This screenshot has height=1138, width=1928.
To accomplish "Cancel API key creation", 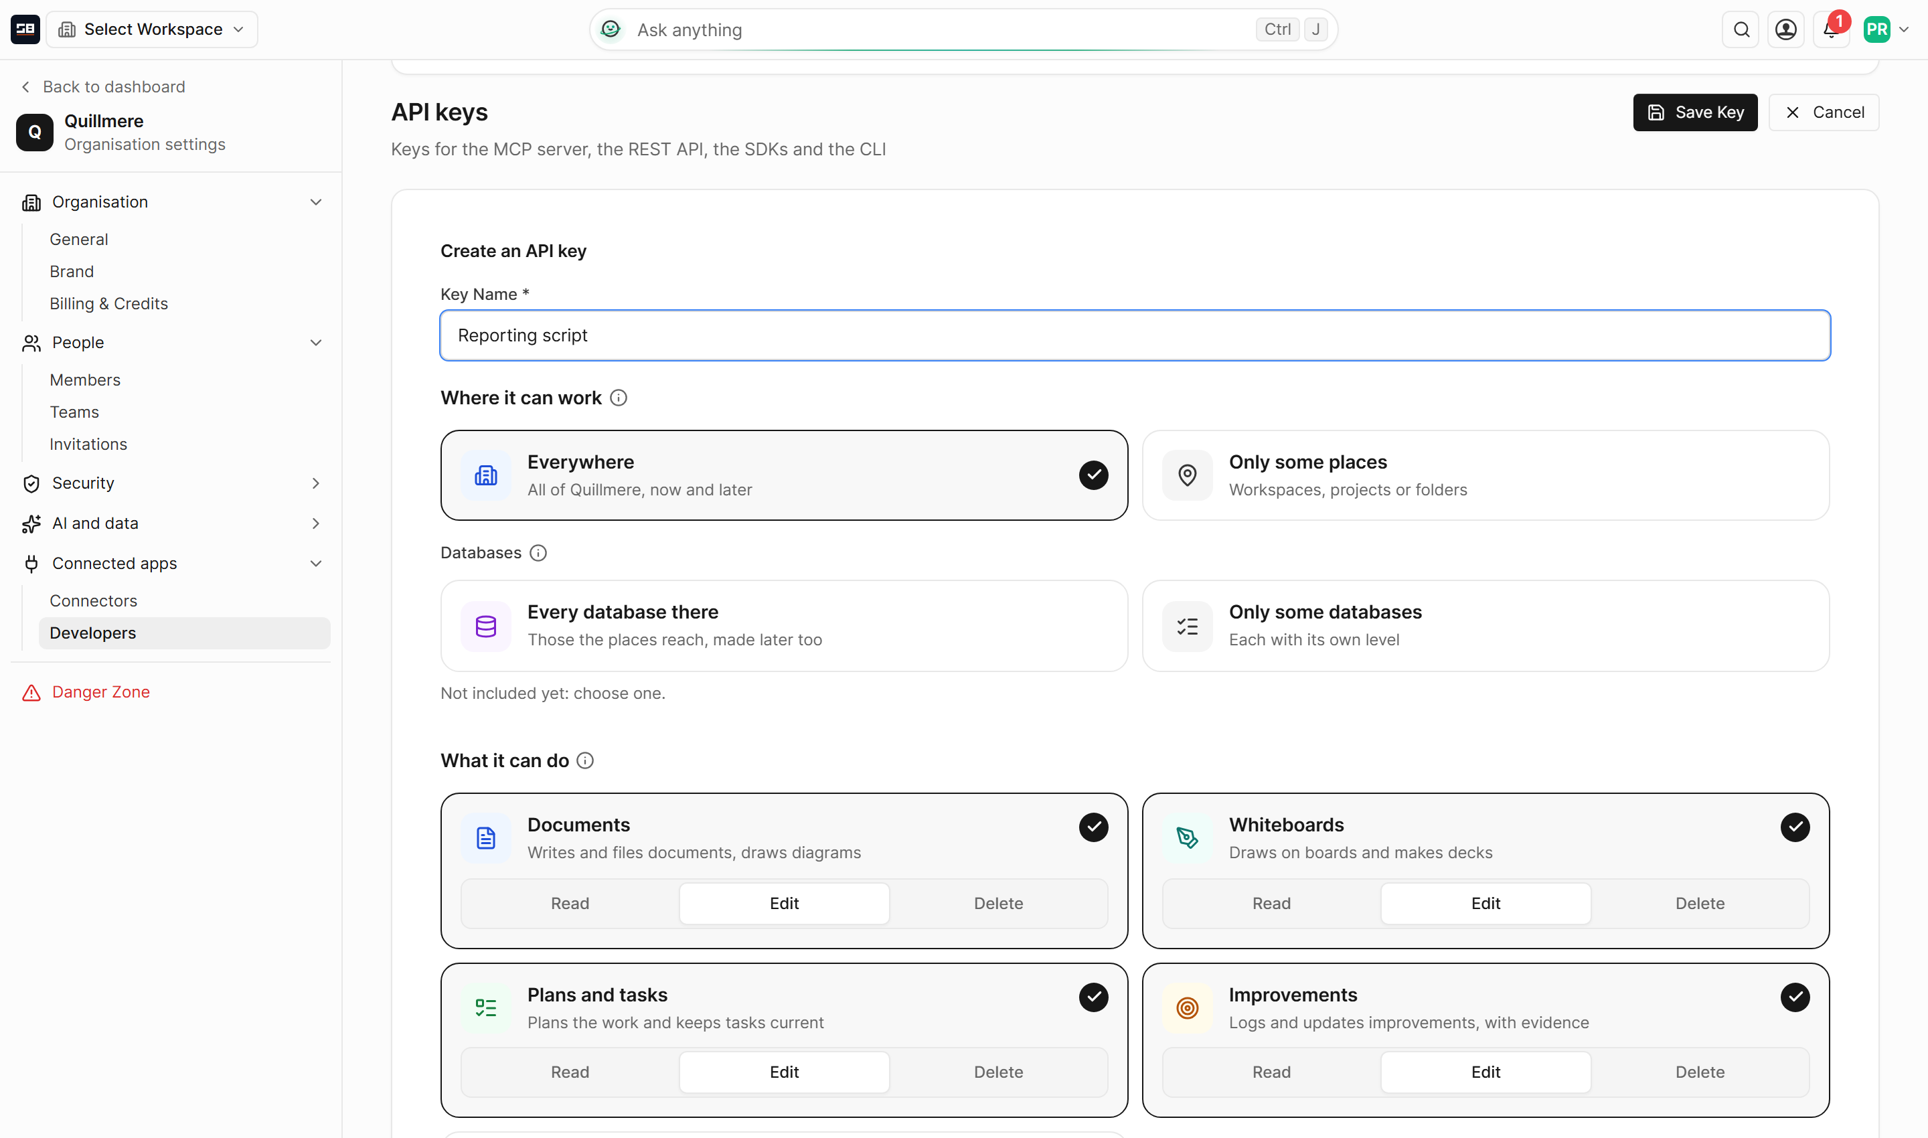I will [1824, 112].
